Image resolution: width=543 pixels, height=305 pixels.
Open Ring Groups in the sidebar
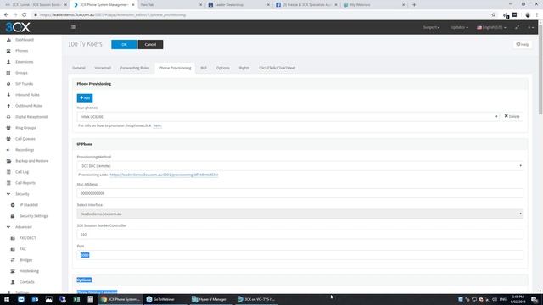tap(25, 128)
